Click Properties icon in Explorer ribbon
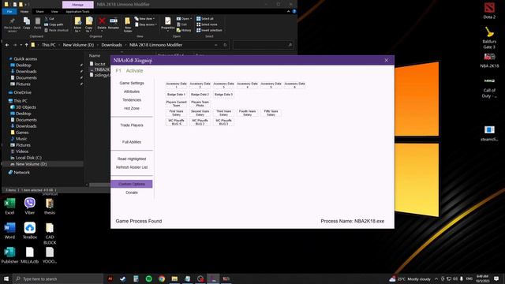The width and height of the screenshot is (505, 284). 168,24
